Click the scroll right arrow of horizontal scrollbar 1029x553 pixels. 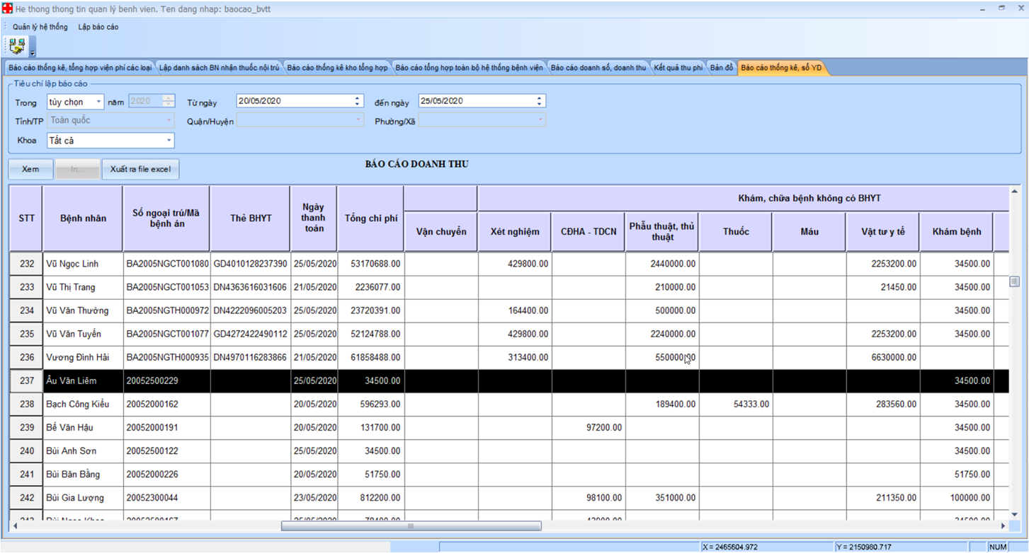[x=1003, y=526]
